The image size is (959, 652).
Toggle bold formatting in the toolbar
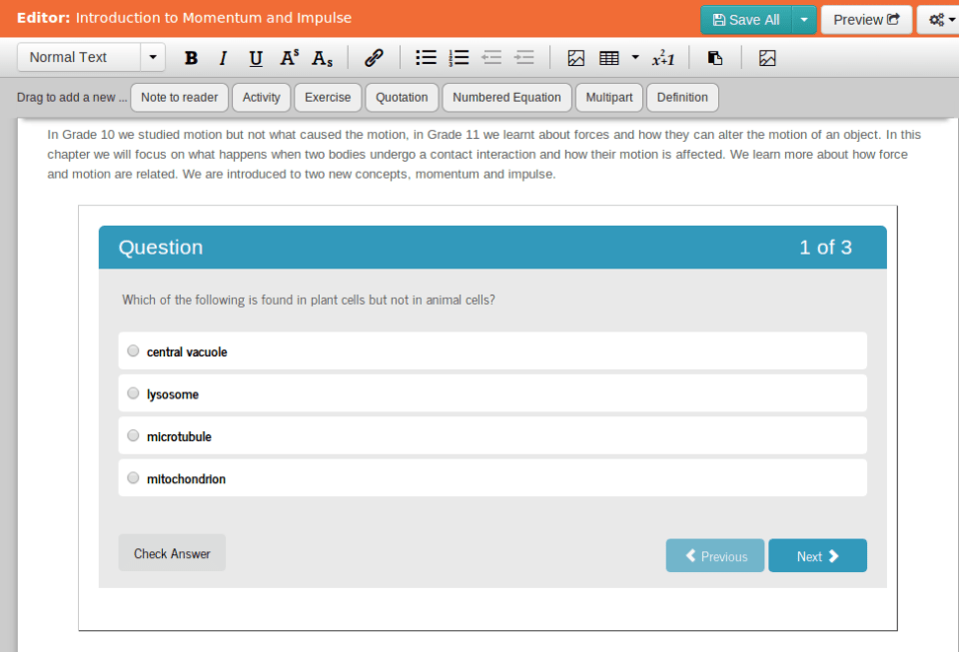pos(192,58)
